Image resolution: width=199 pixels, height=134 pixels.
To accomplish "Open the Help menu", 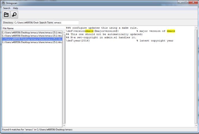I will click(x=16, y=8).
